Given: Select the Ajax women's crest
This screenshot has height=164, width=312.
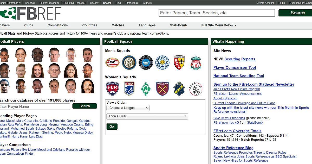Looking at the screenshot, I should (x=196, y=89).
